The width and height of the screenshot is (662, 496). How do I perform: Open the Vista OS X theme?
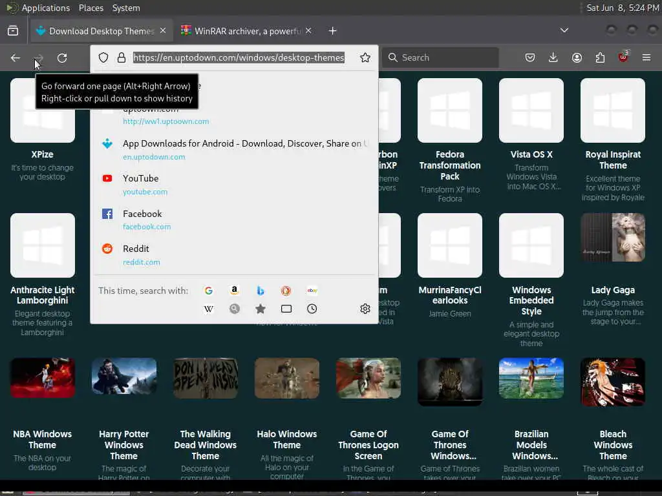[531, 110]
